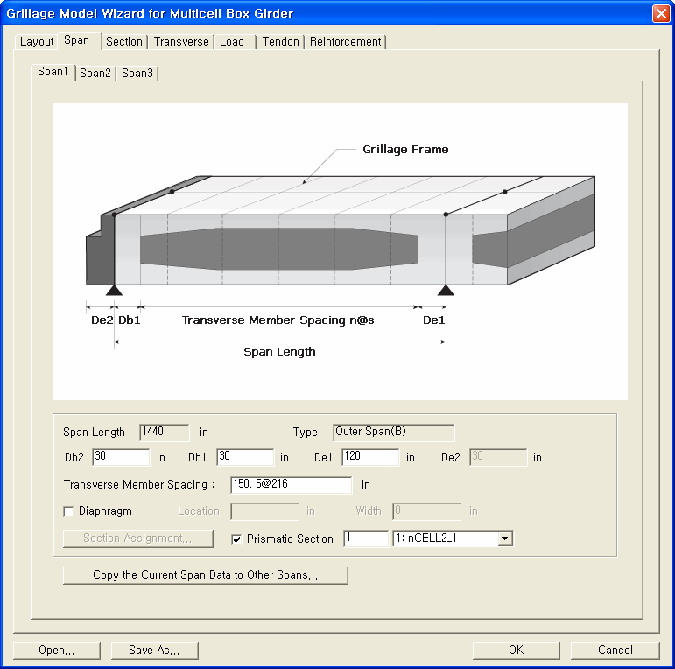Confirm with the OK button
This screenshot has width=675, height=669.
(x=517, y=651)
